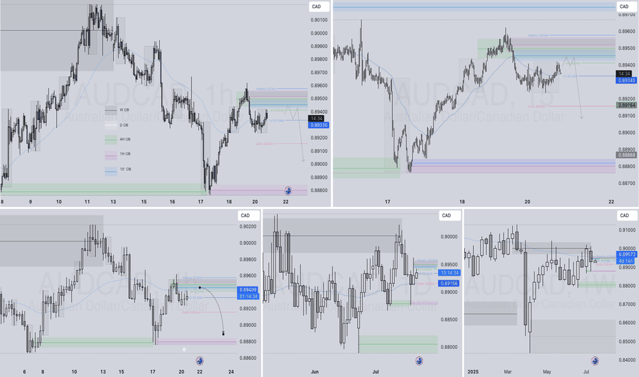The image size is (639, 377).
Task: Click the 0.90100 value on the 1h price axis
Action: [319, 20]
